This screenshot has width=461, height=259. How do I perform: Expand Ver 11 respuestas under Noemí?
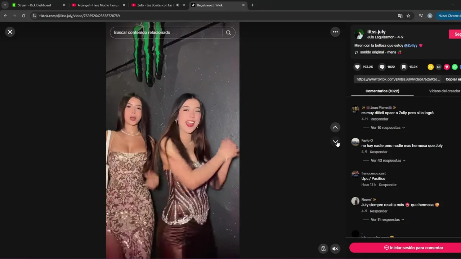387,219
